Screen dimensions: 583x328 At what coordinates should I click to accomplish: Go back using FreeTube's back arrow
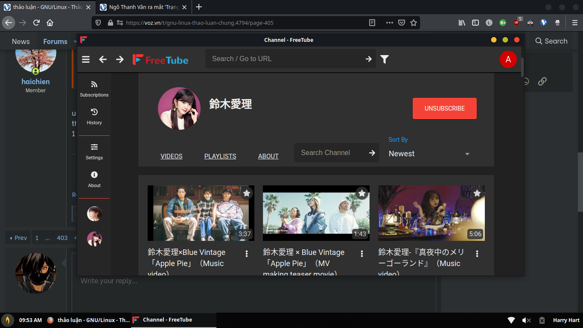click(x=103, y=59)
